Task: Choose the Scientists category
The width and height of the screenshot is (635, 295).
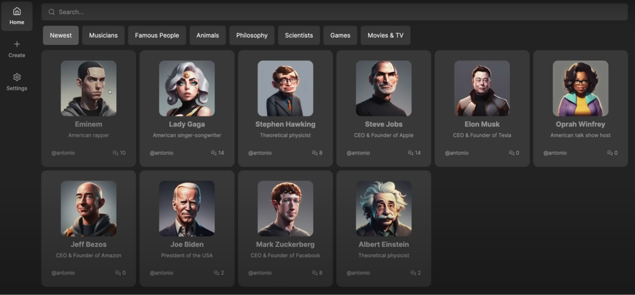Action: (x=299, y=35)
